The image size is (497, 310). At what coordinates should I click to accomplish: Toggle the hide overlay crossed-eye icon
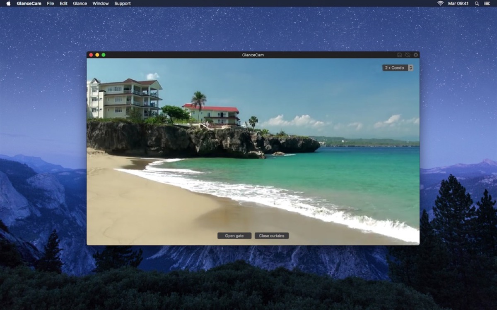click(x=408, y=55)
